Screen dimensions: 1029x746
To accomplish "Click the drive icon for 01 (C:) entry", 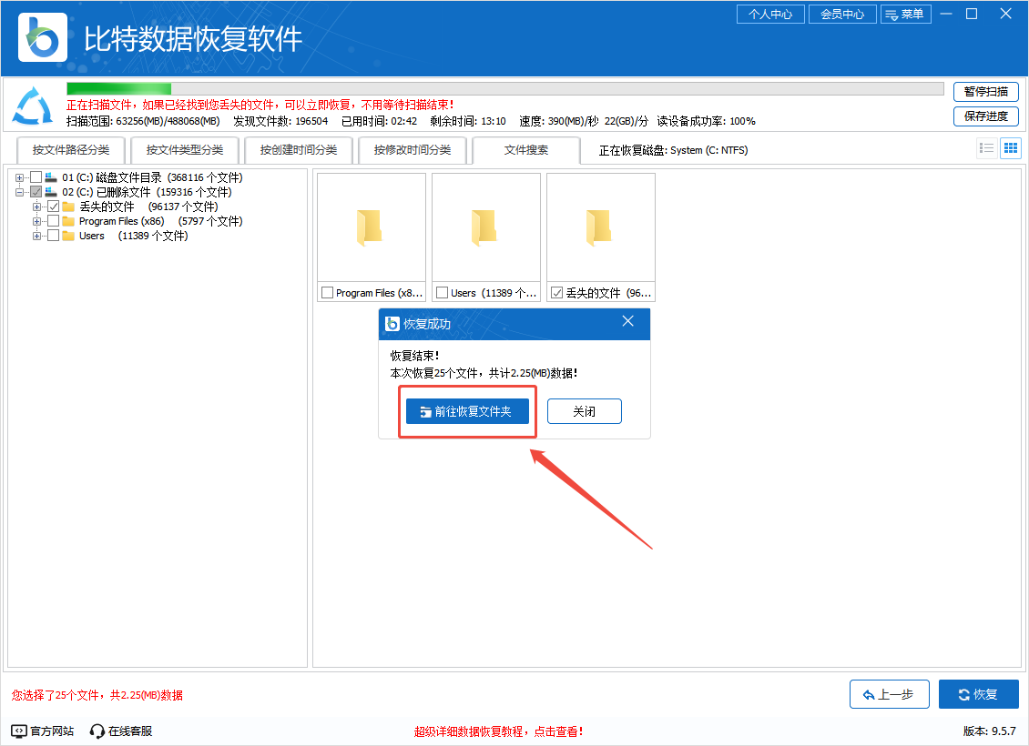I will pos(51,177).
